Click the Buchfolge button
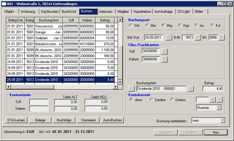 click(64, 120)
